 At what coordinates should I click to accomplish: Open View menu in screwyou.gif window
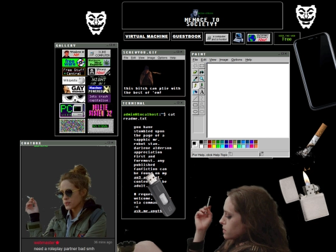(x=141, y=58)
